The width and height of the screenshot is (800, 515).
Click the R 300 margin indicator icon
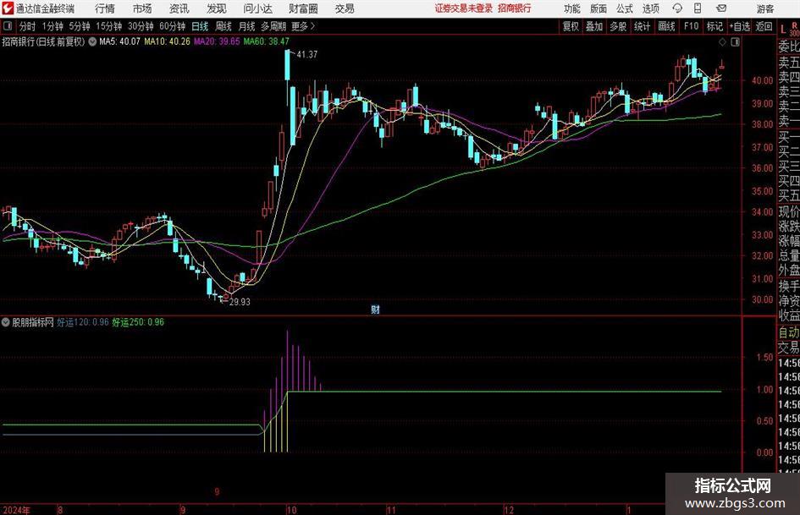click(794, 29)
